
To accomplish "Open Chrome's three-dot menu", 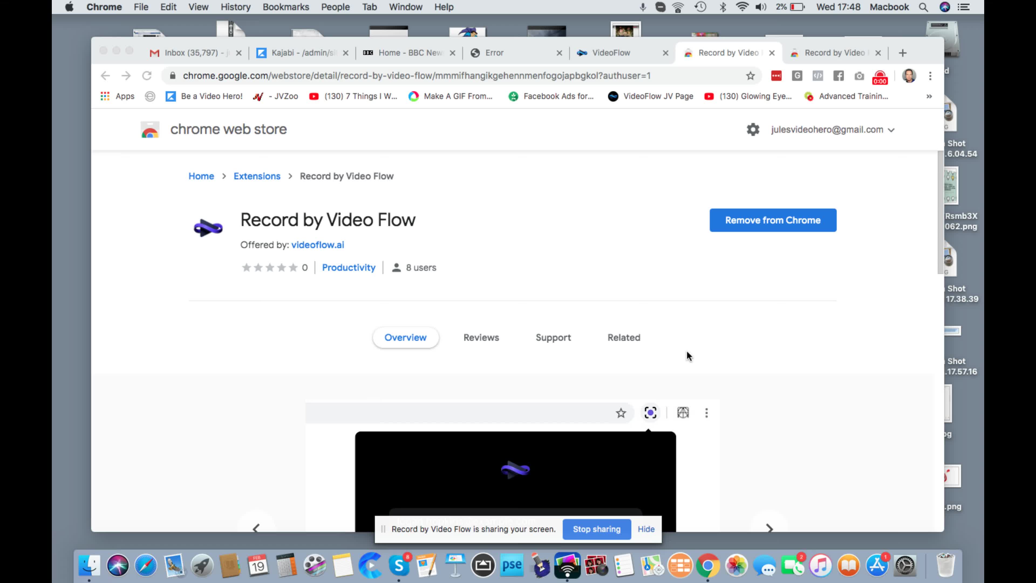I will (930, 76).
